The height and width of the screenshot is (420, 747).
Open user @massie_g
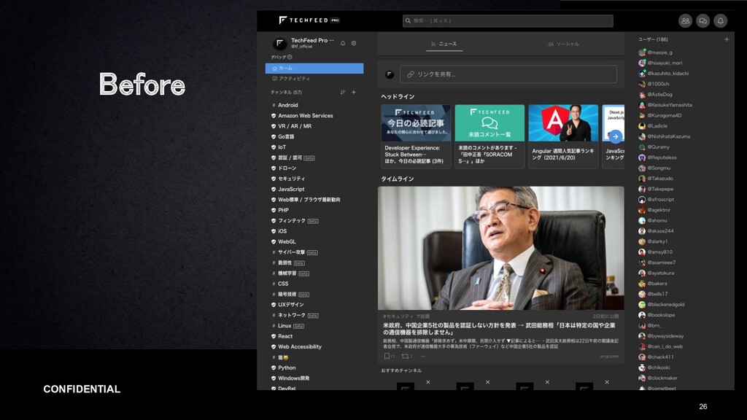click(659, 52)
